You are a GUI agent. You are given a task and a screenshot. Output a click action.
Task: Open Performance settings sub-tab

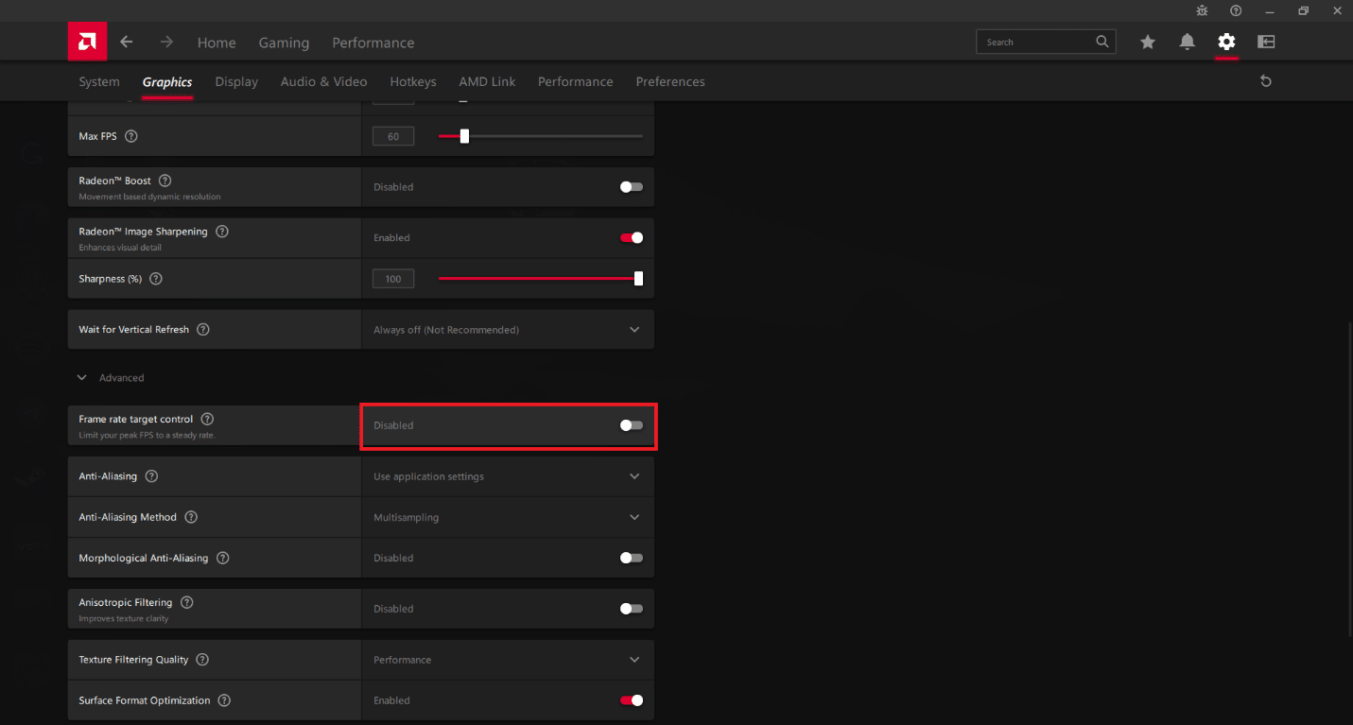click(575, 81)
